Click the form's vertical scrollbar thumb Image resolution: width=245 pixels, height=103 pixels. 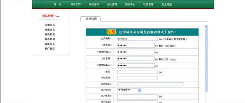click(206, 60)
